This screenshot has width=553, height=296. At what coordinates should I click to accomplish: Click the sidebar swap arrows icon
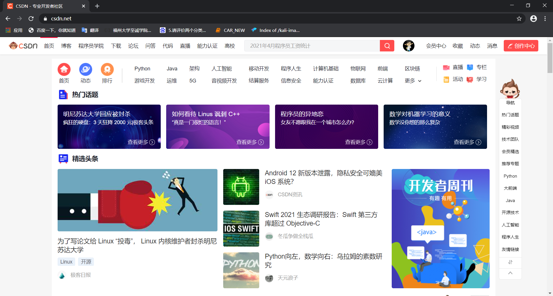pyautogui.click(x=510, y=262)
